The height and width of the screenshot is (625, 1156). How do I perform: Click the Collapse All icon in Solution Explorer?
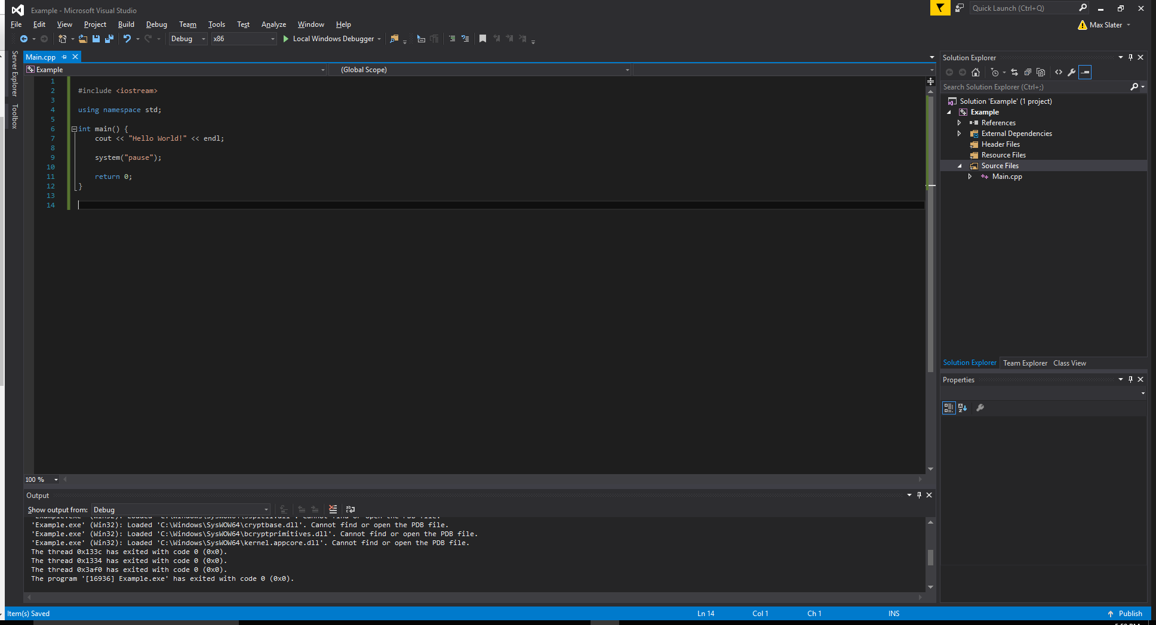pos(1028,72)
